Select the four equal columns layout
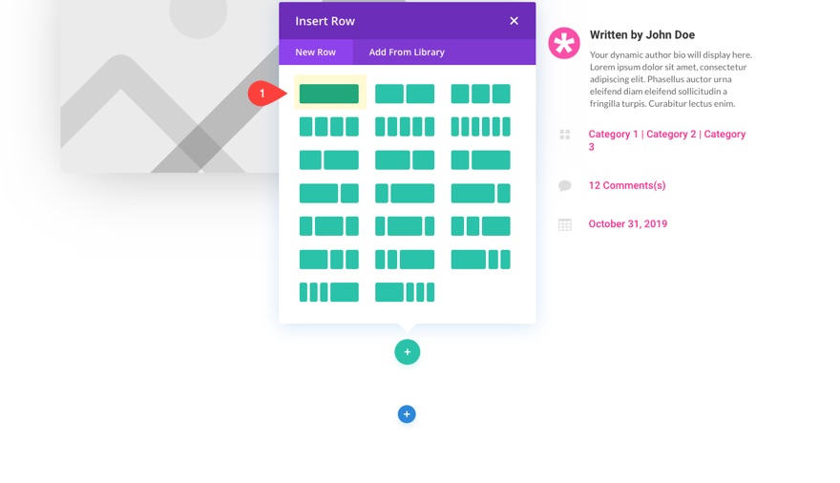 click(329, 127)
